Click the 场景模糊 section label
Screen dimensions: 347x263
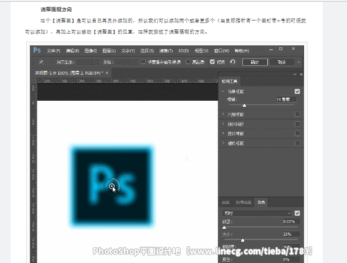tap(235, 91)
